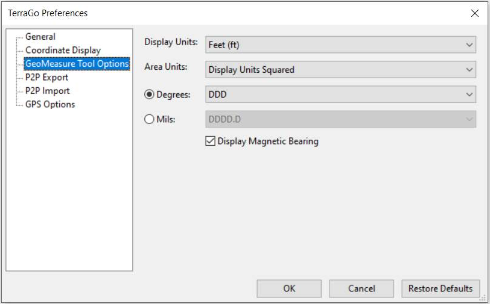The width and height of the screenshot is (490, 304).
Task: Click the dialog resize grip corner
Action: click(483, 299)
